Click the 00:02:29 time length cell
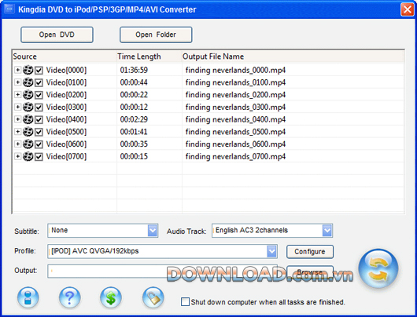Image resolution: width=417 pixels, height=317 pixels. point(134,119)
